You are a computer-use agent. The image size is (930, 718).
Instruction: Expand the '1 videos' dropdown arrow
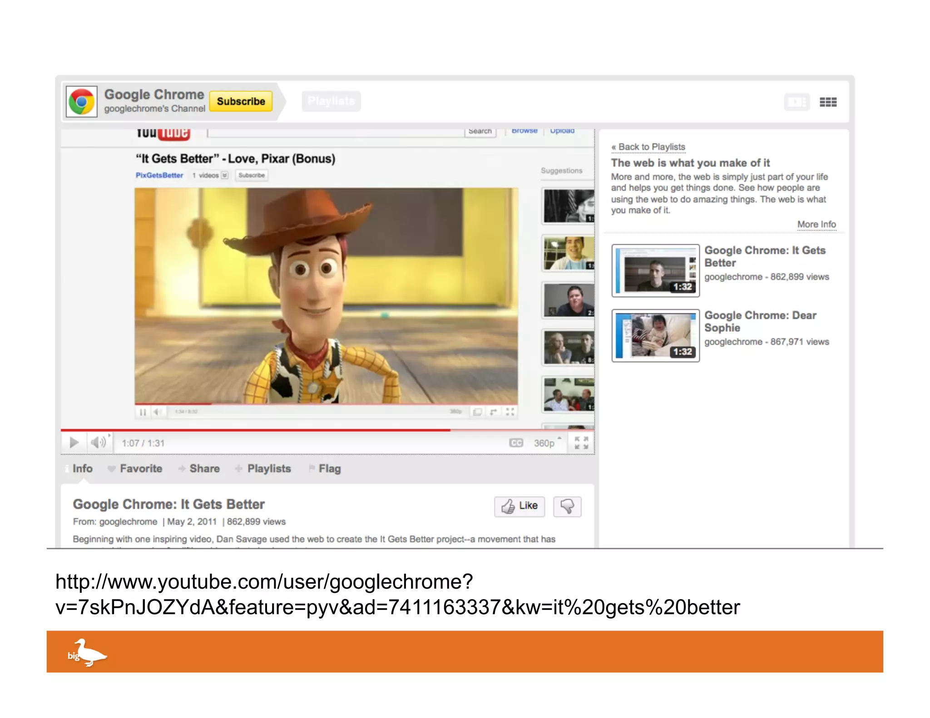[x=224, y=175]
